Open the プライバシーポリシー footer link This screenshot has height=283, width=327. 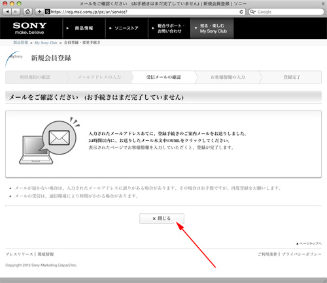301,254
